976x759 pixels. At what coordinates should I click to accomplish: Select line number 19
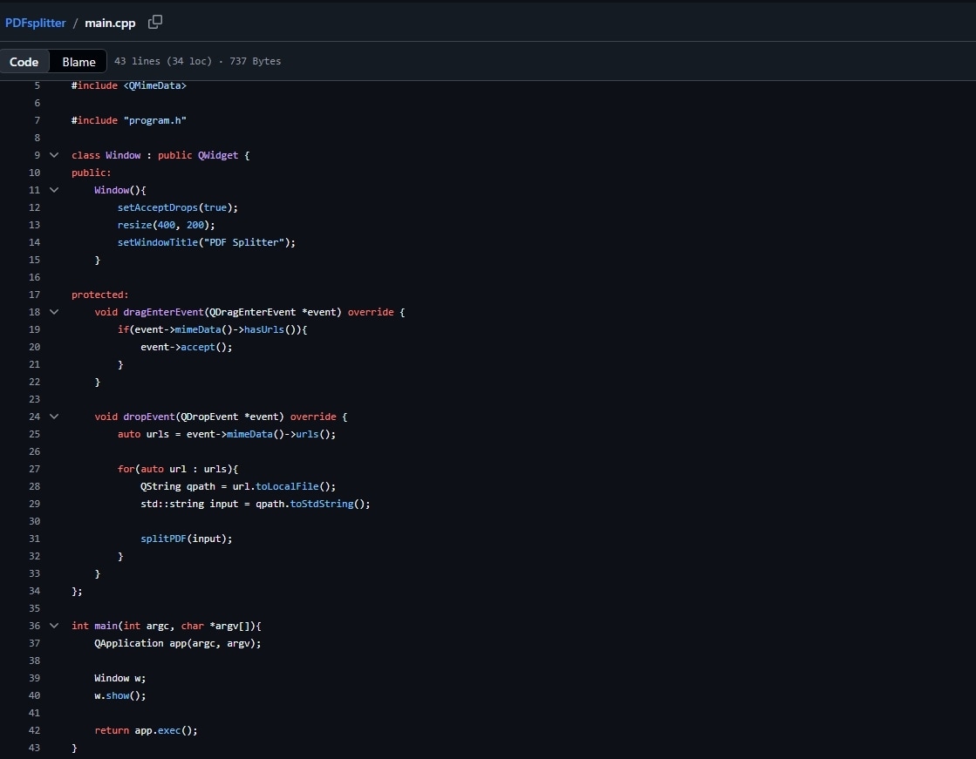34,329
